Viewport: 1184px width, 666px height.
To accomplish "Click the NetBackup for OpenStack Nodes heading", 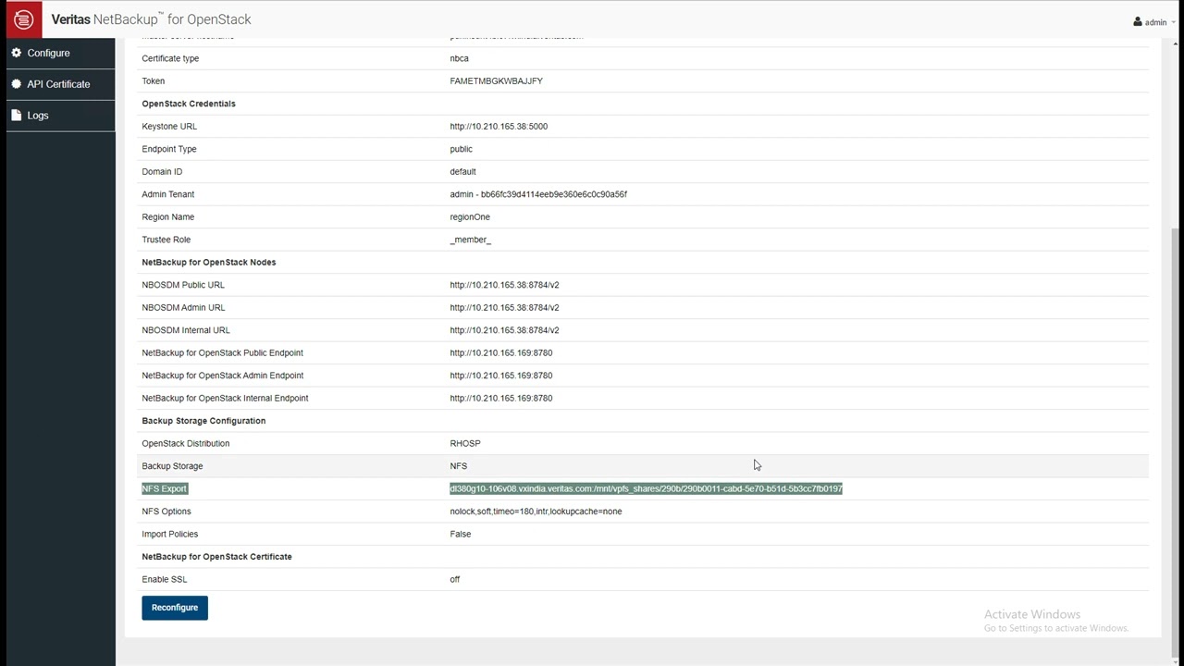I will tap(209, 263).
